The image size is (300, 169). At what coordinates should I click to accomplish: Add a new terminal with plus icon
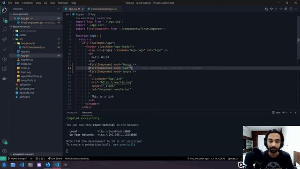coord(284,113)
